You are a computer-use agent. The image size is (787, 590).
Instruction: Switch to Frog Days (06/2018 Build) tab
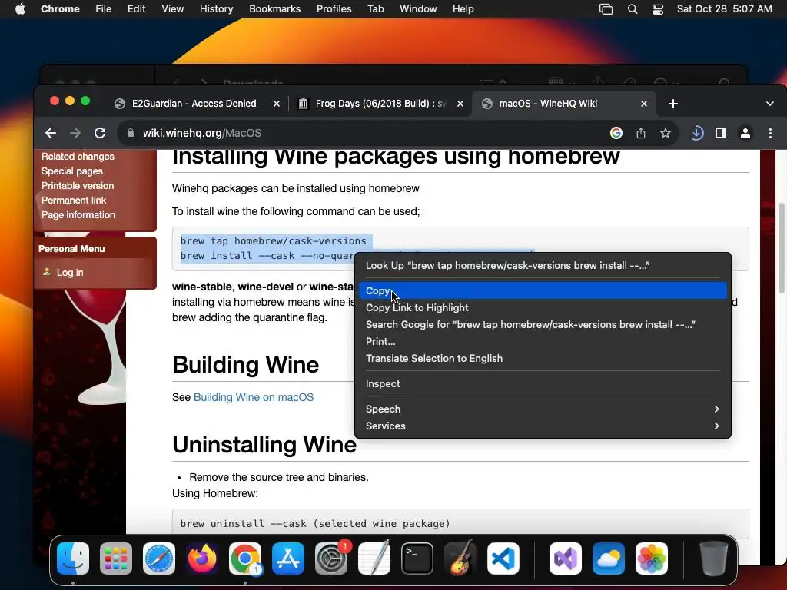pyautogui.click(x=380, y=104)
